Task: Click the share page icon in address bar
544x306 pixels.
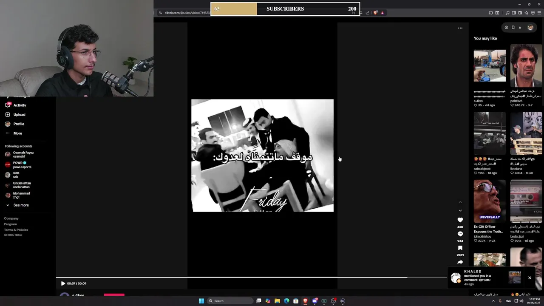Action: point(368,13)
